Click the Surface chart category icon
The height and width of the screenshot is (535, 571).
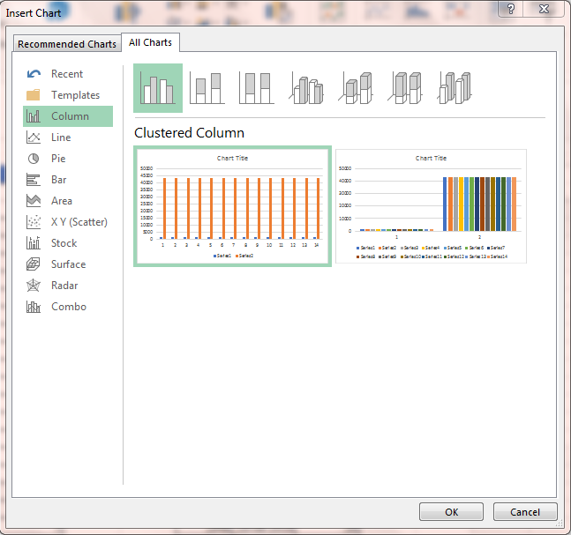[x=34, y=264]
